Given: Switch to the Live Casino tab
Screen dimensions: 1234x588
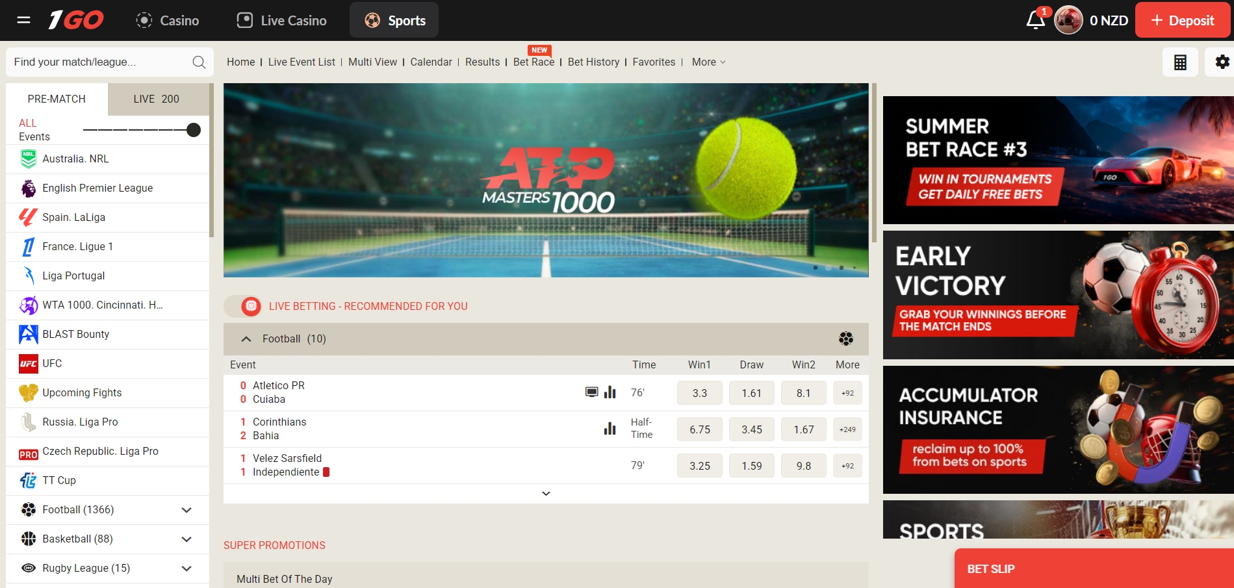Looking at the screenshot, I should [281, 20].
